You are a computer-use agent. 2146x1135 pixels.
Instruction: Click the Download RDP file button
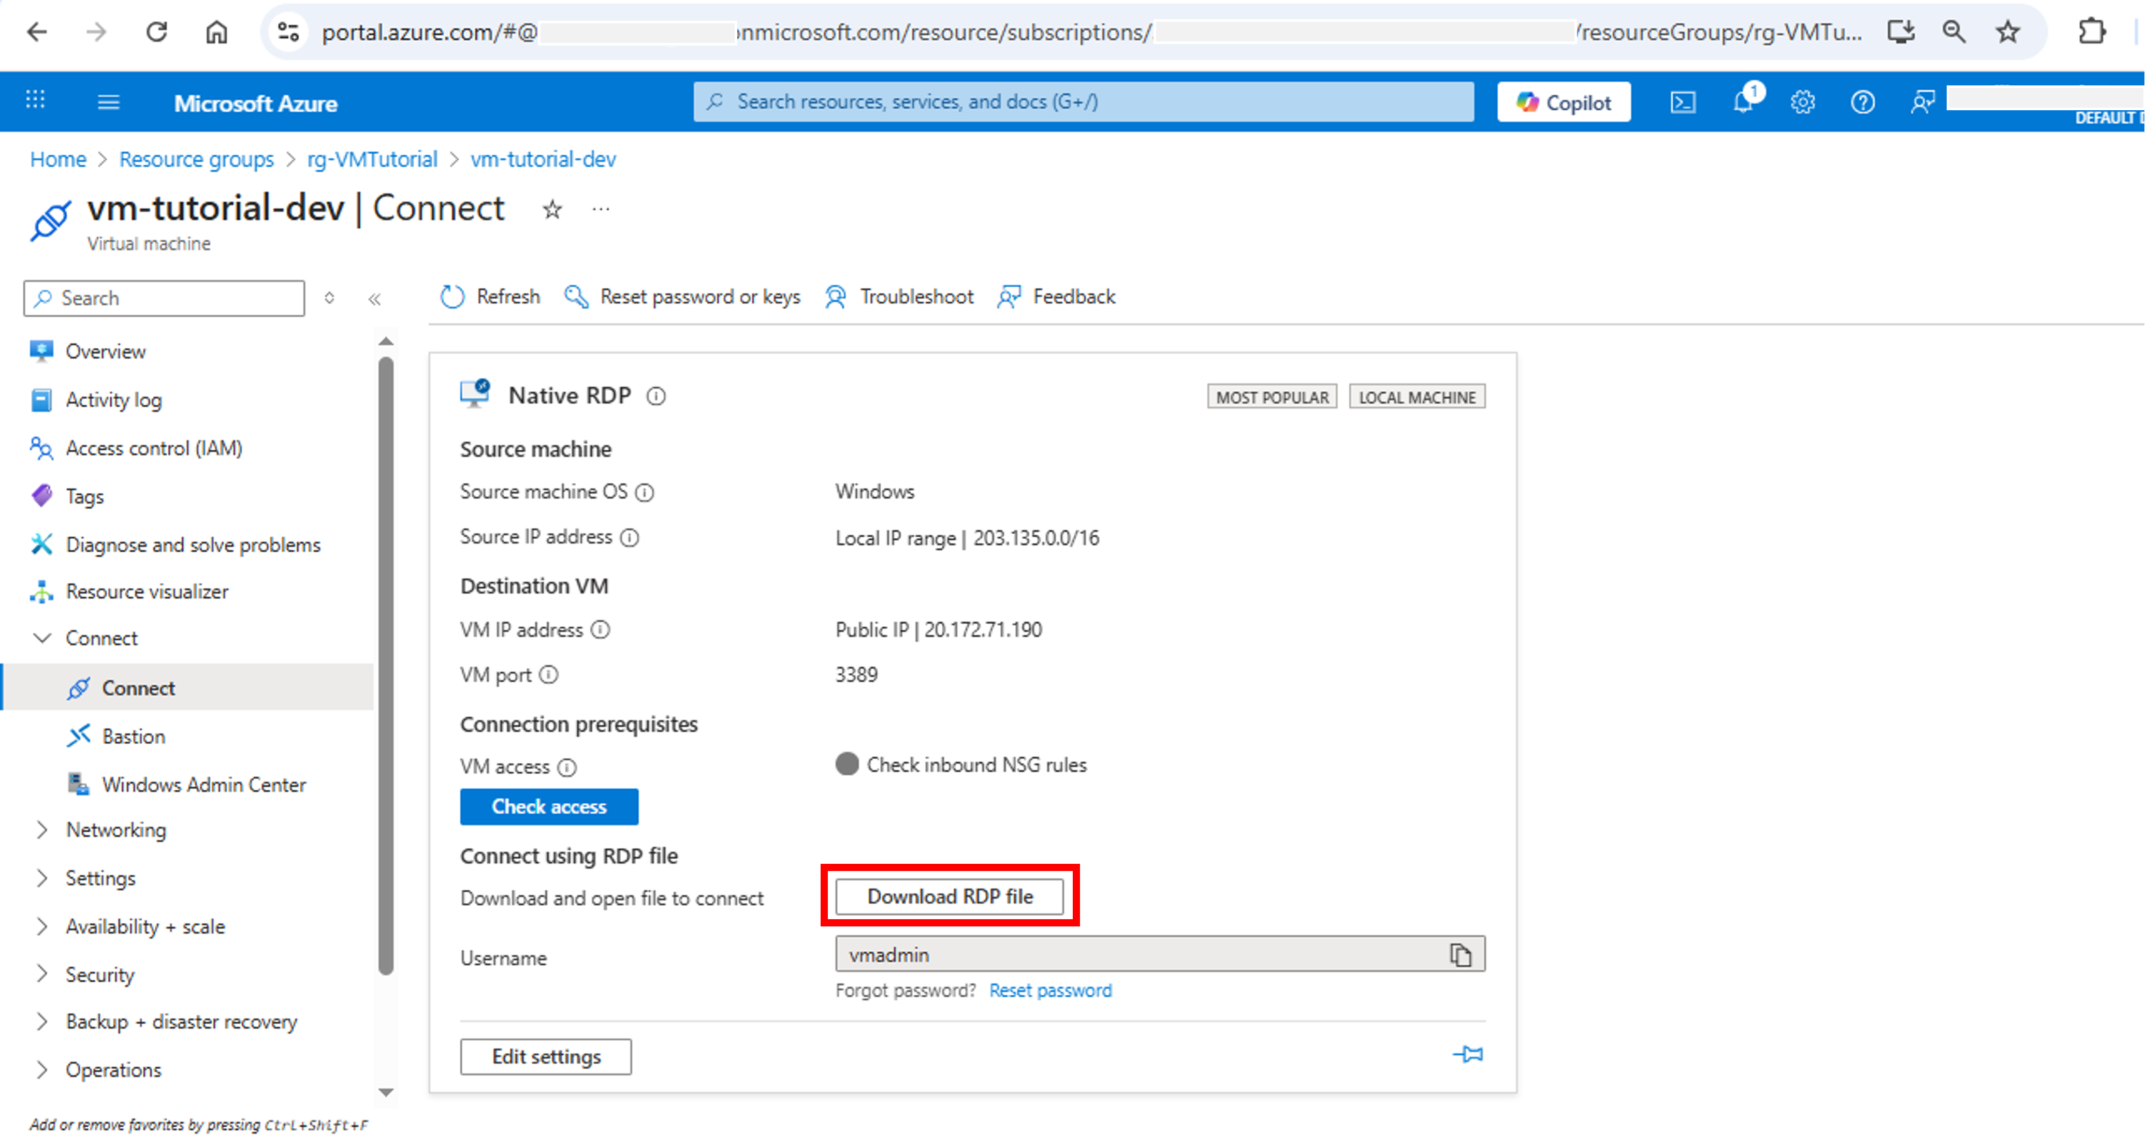click(949, 896)
